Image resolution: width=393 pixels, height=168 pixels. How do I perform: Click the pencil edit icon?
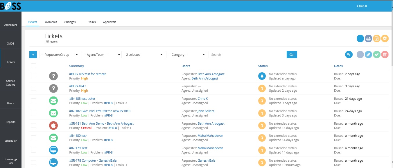coord(368,54)
